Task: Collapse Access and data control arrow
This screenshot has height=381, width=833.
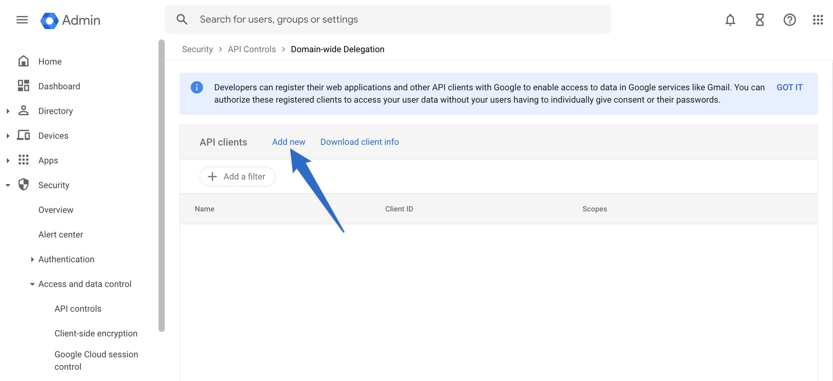Action: pos(32,284)
